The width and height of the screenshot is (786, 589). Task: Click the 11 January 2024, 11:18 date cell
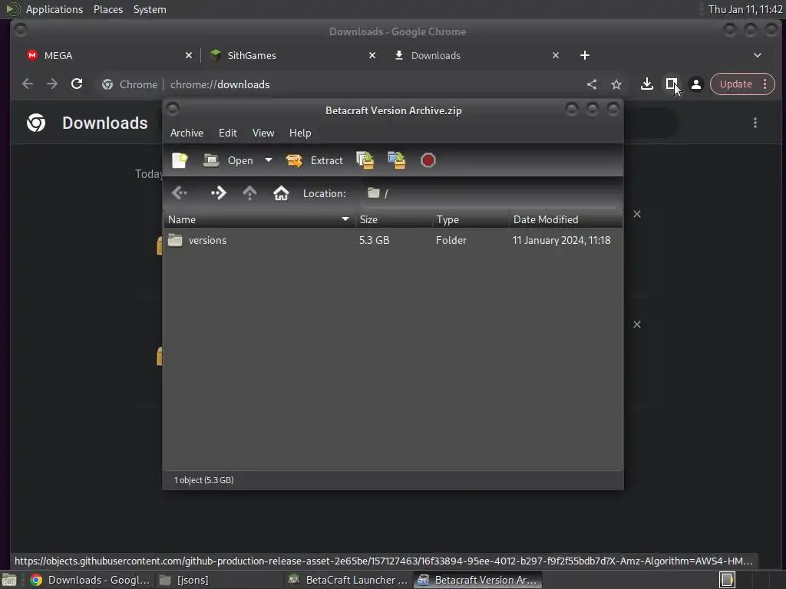coord(561,240)
